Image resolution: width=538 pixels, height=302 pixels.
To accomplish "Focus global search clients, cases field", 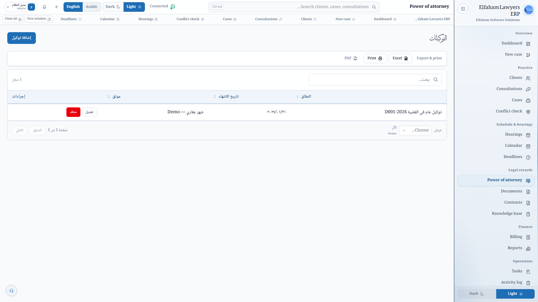I will 294,7.
